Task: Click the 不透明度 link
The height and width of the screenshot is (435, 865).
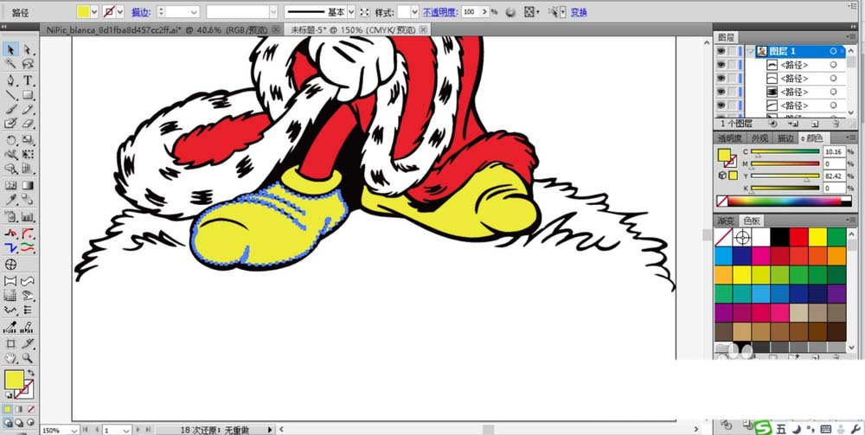Action: point(440,12)
